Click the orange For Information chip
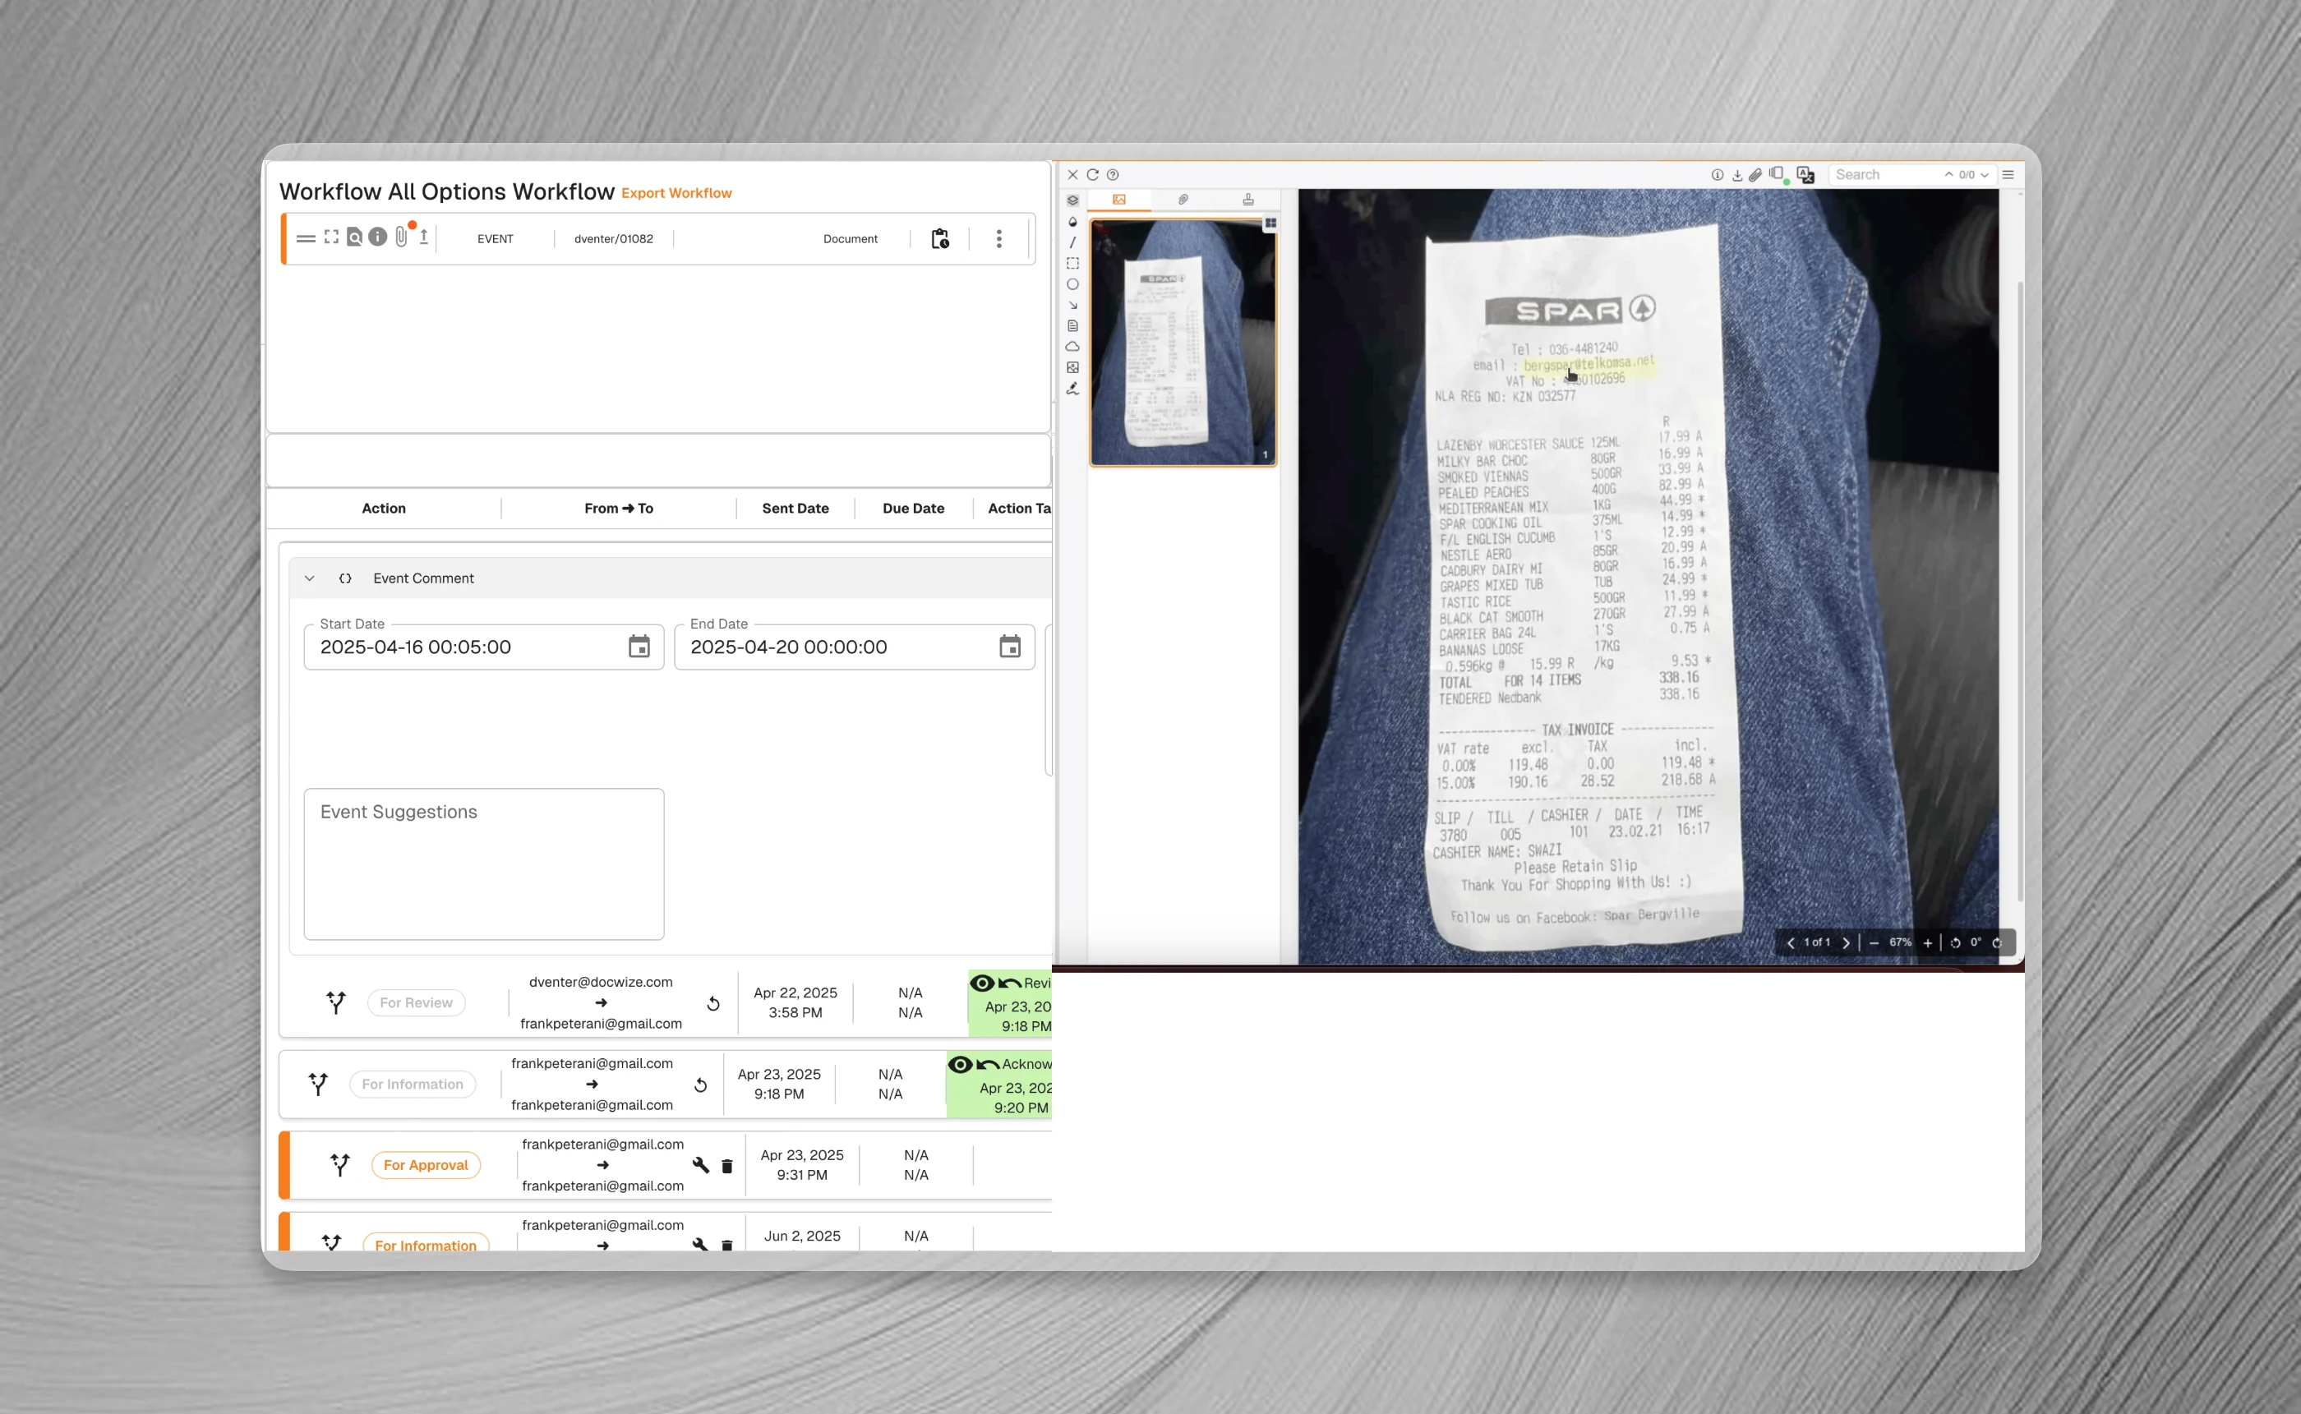 (x=426, y=1244)
